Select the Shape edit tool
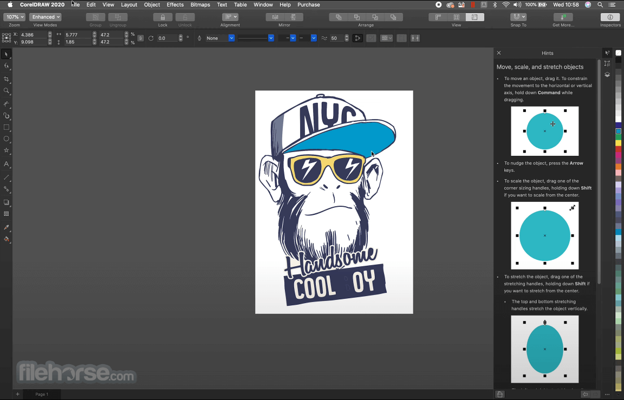Image resolution: width=624 pixels, height=400 pixels. (x=6, y=66)
